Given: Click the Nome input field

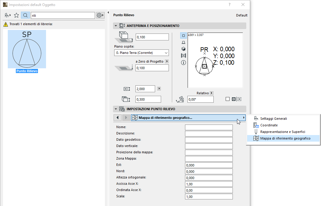Looking at the screenshot, I should pos(209,128).
